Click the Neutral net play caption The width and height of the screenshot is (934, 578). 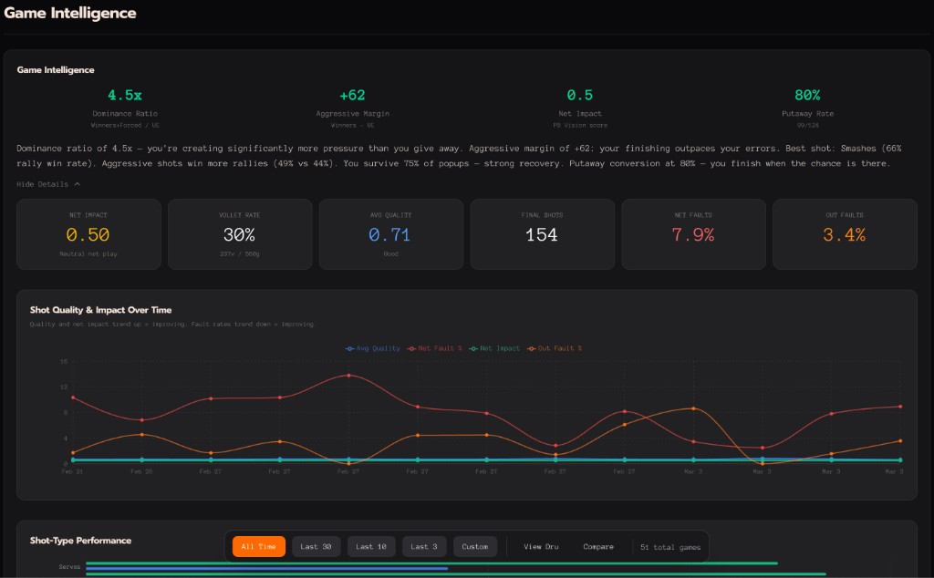(88, 254)
